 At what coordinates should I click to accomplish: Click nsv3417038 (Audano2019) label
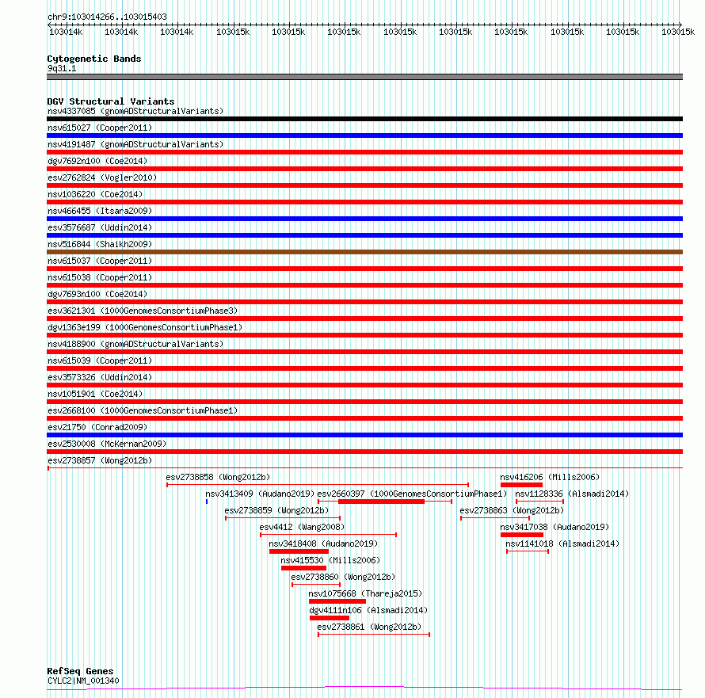(554, 527)
